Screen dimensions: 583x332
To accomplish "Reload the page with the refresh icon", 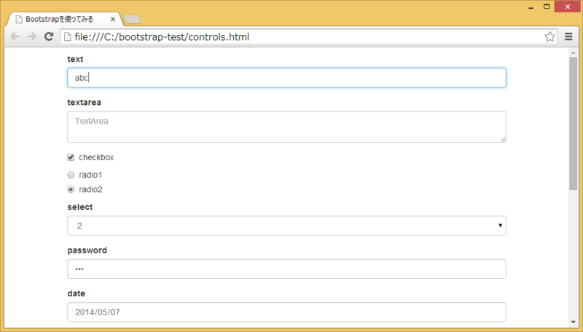I will click(49, 36).
